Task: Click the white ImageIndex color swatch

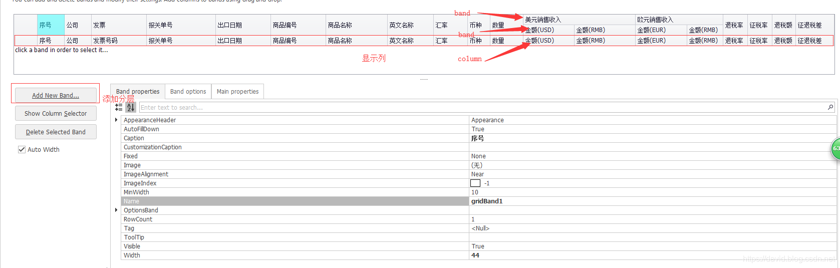Action: pos(475,183)
